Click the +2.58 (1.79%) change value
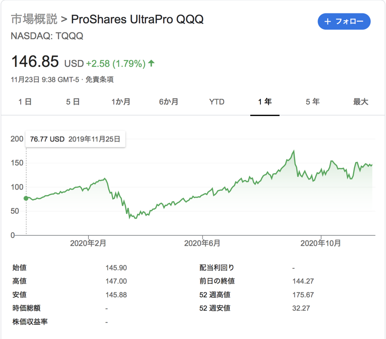386x339 pixels. [x=116, y=64]
